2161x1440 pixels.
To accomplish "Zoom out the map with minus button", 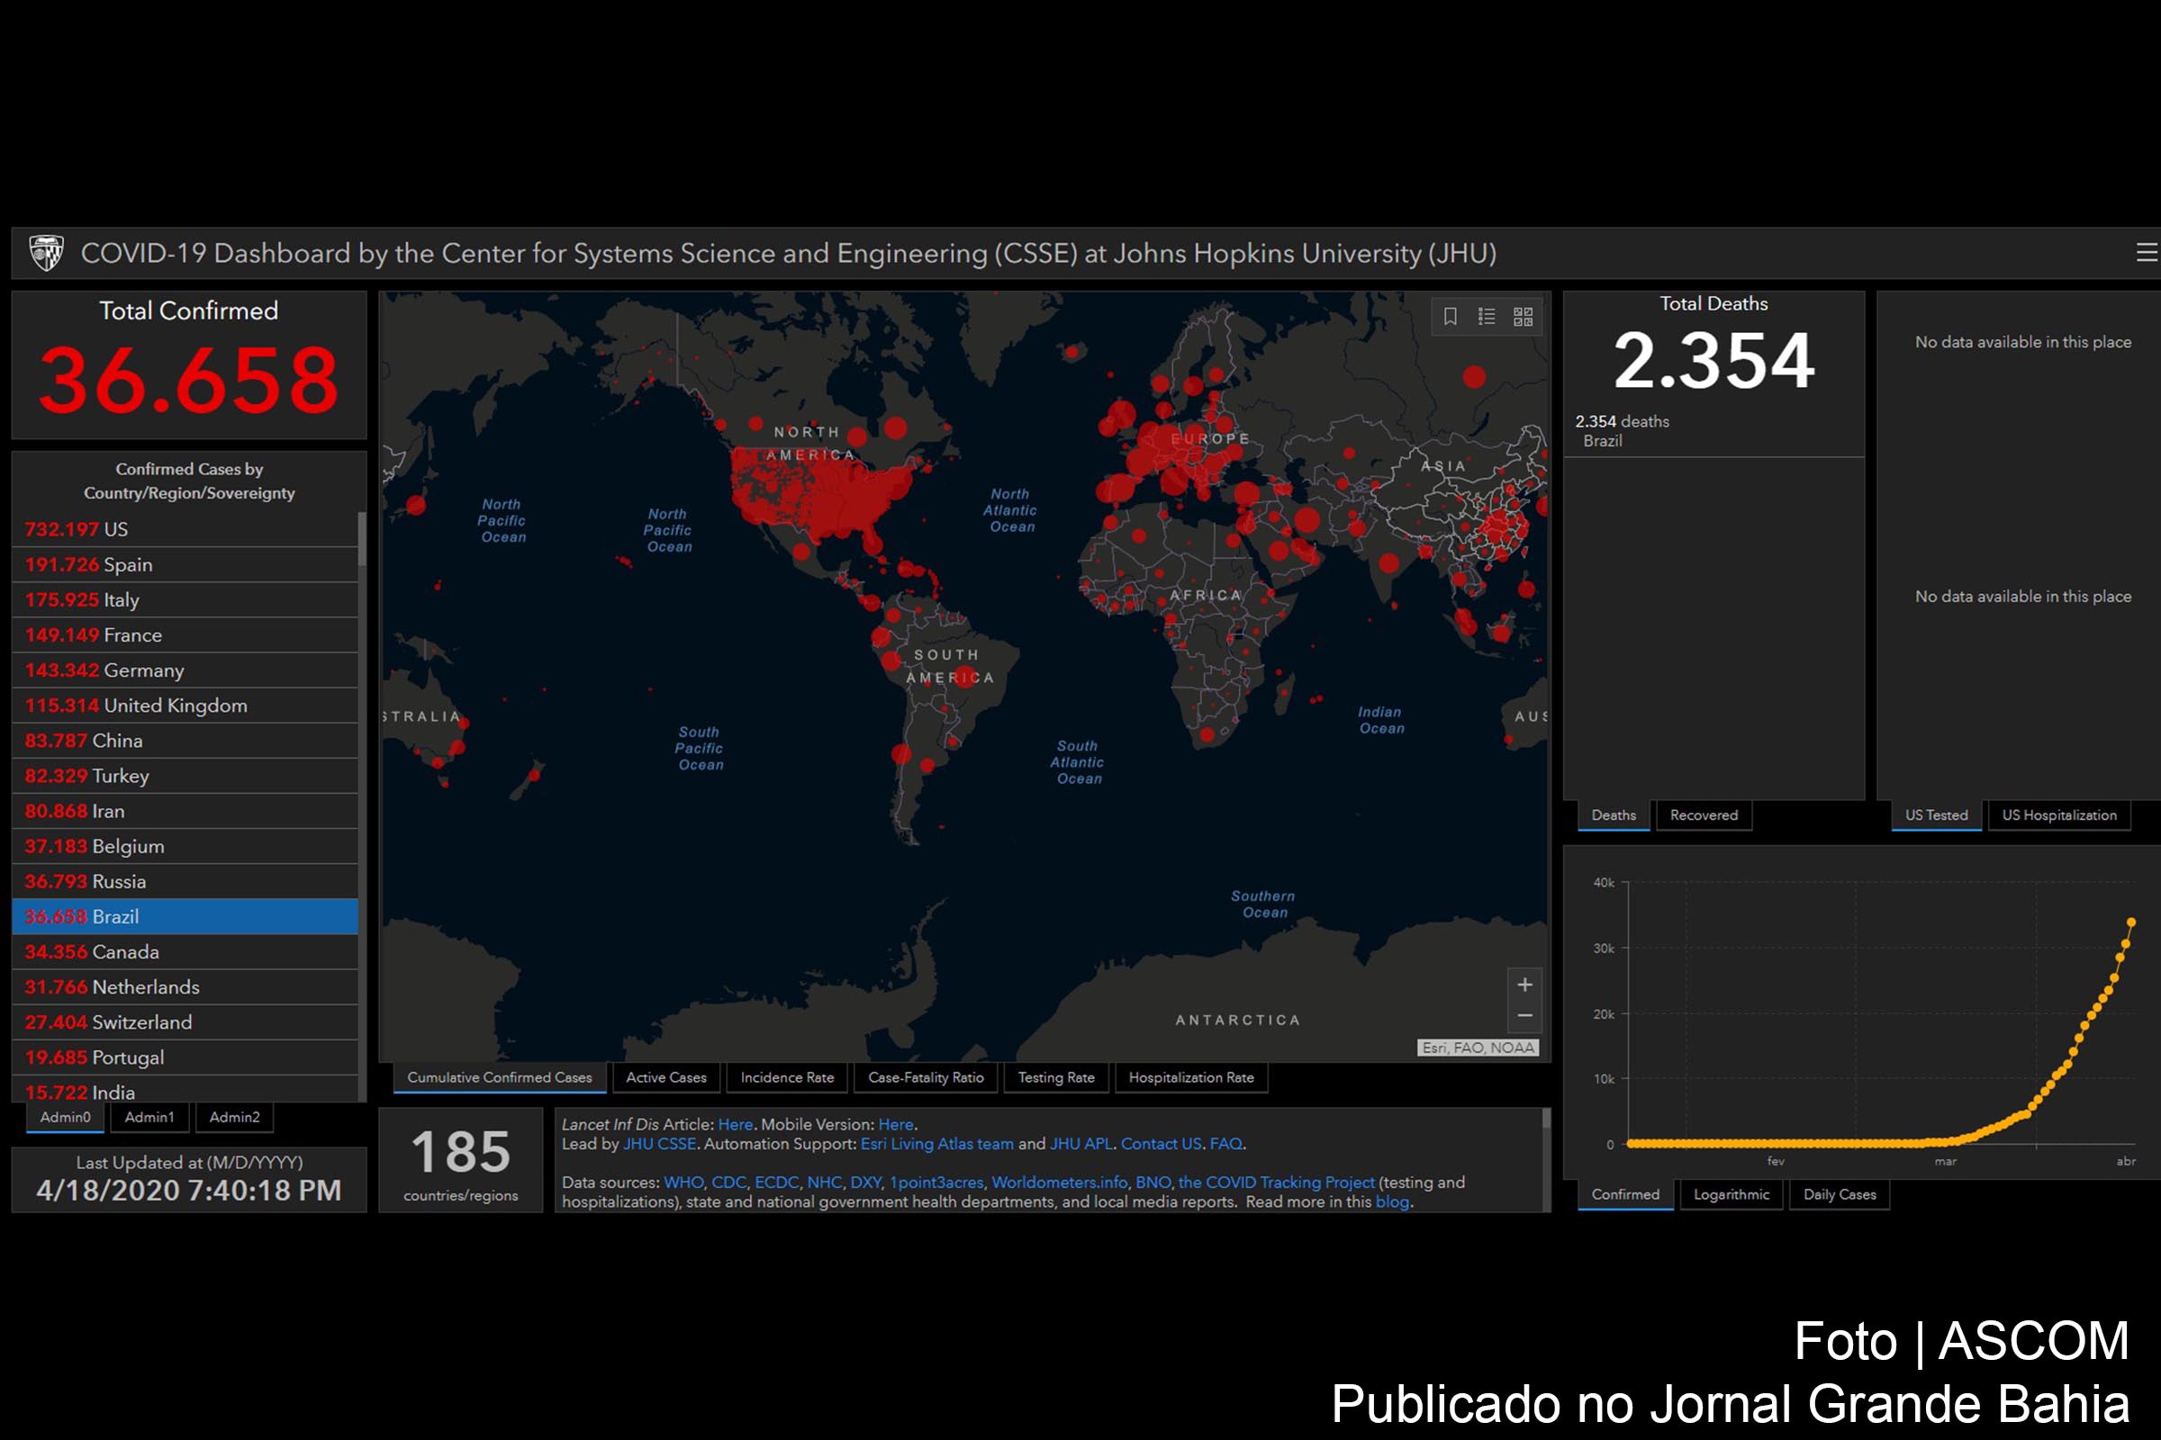I will [x=1525, y=1016].
